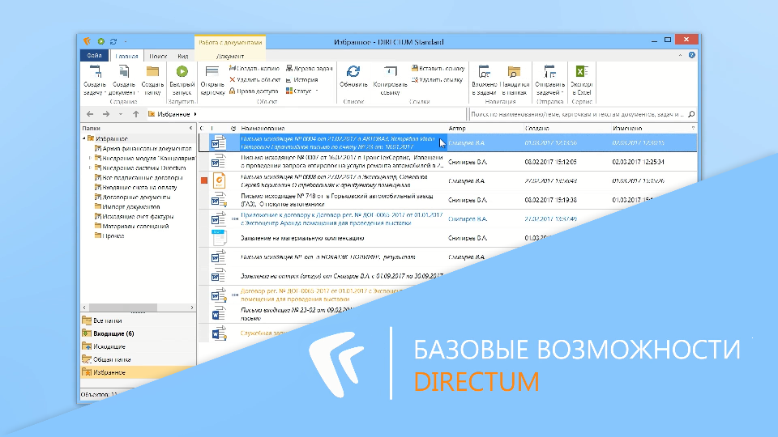The width and height of the screenshot is (778, 437).
Task: Select Входящие счета на оплату folder
Action: [x=135, y=187]
